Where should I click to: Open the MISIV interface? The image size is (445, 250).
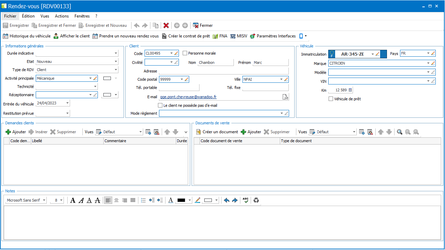[x=239, y=36]
